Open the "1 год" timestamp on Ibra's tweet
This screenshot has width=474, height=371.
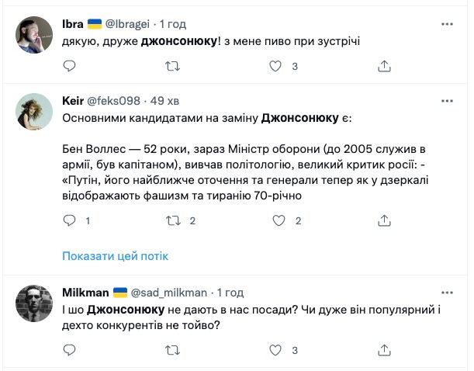175,24
